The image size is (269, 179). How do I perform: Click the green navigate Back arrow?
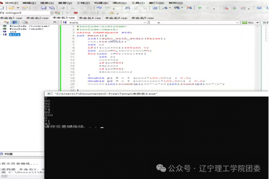point(200,8)
